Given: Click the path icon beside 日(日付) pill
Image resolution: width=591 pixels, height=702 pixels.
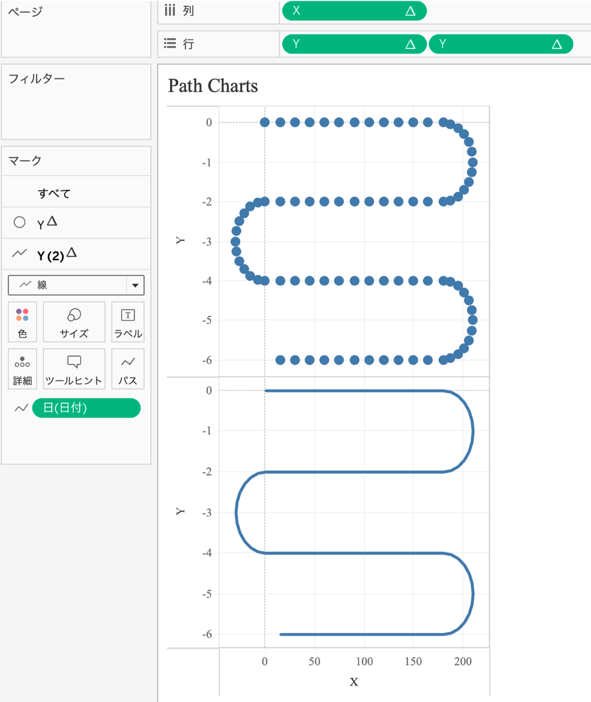Looking at the screenshot, I should pyautogui.click(x=21, y=408).
